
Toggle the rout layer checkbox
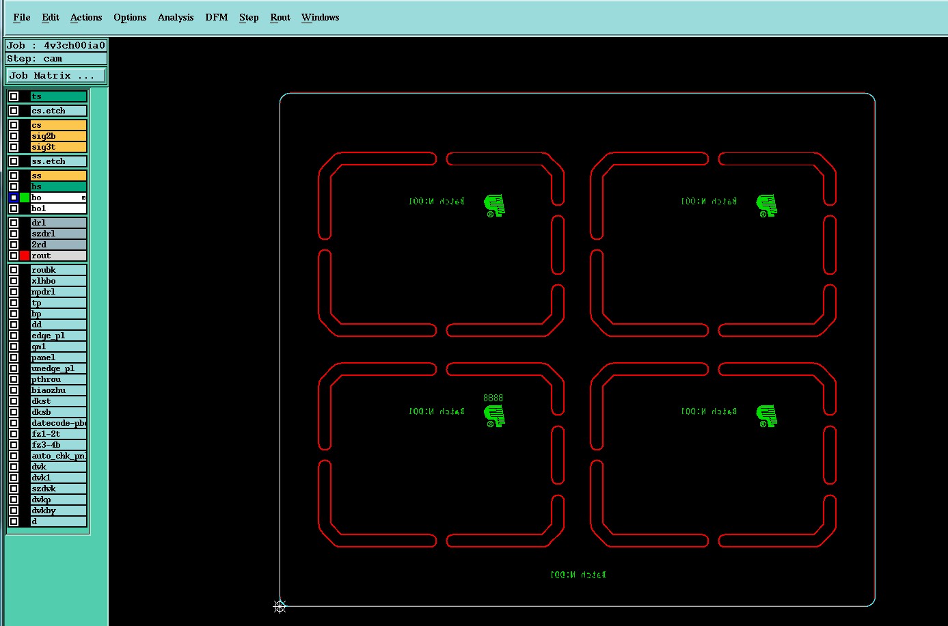[14, 256]
